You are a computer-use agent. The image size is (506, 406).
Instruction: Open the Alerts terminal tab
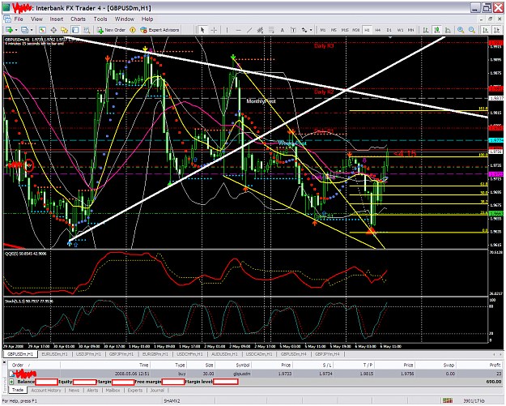(x=92, y=390)
